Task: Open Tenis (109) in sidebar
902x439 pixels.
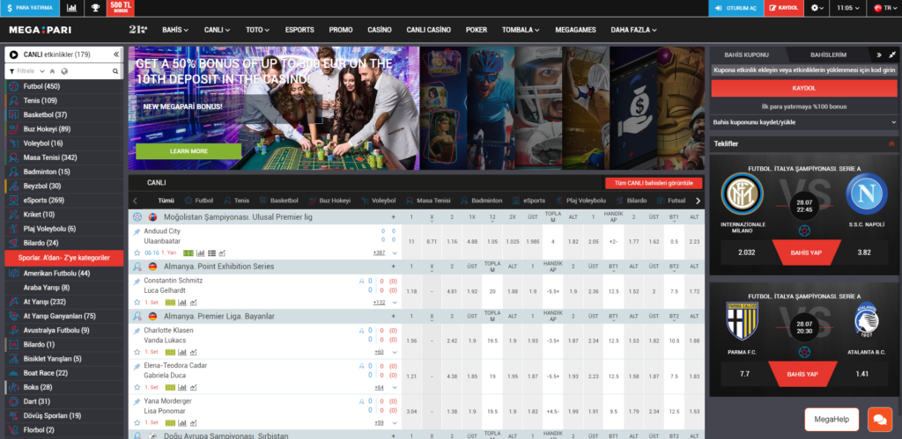Action: pos(63,101)
